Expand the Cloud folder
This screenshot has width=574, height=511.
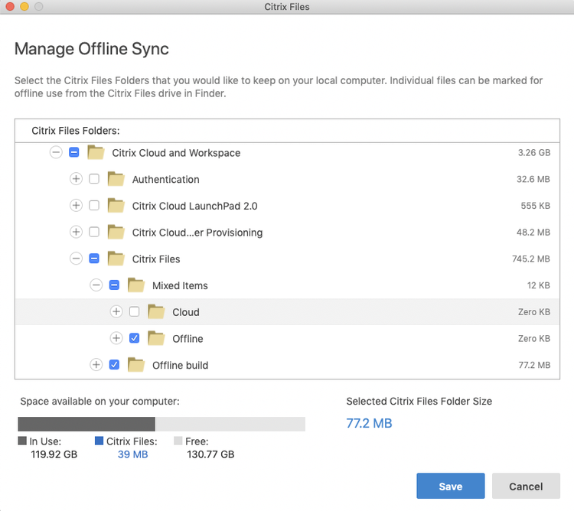[116, 311]
